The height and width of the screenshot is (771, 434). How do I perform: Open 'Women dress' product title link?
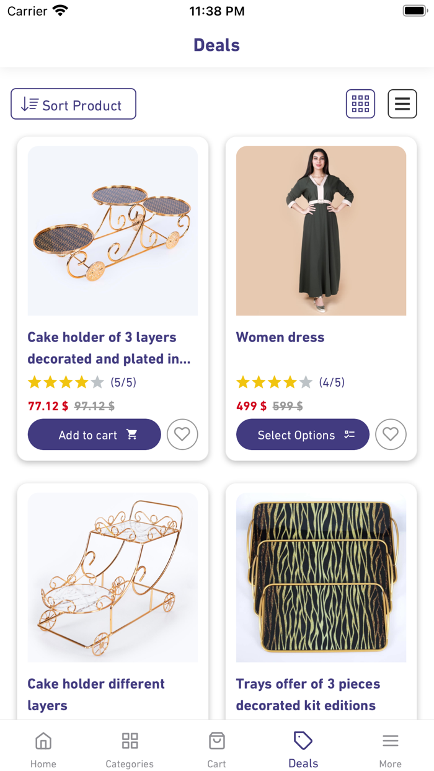tap(280, 337)
